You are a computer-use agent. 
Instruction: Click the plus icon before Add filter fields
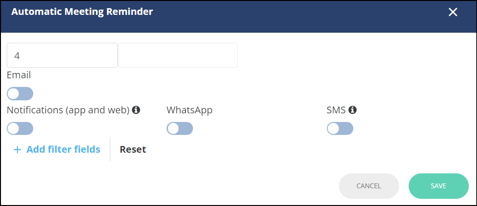point(17,149)
